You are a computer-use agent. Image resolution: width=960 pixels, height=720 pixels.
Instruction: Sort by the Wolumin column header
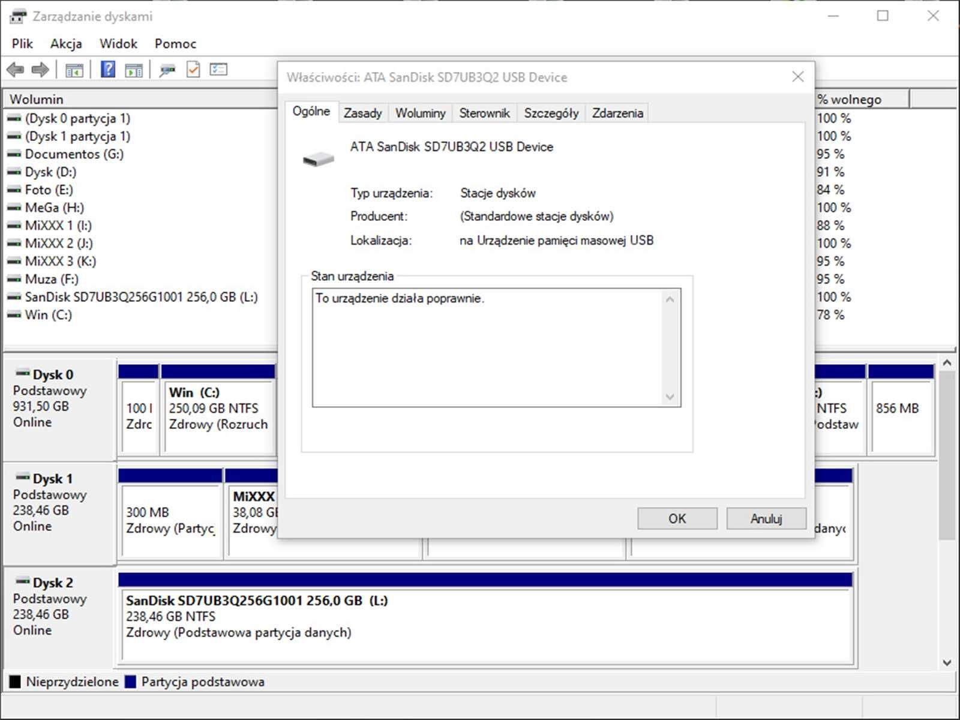tap(141, 99)
